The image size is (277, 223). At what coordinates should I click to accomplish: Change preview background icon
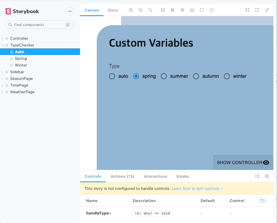tap(163, 10)
